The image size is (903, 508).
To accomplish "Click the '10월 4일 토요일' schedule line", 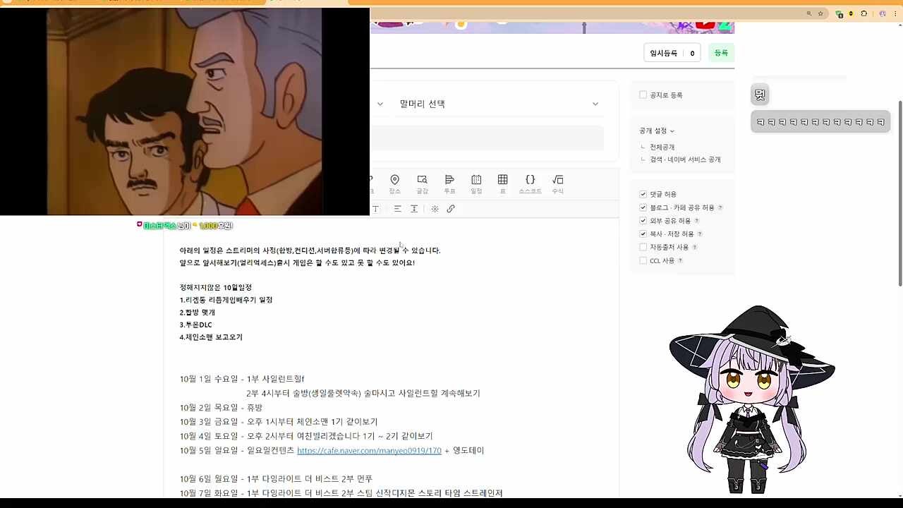I will click(x=306, y=436).
